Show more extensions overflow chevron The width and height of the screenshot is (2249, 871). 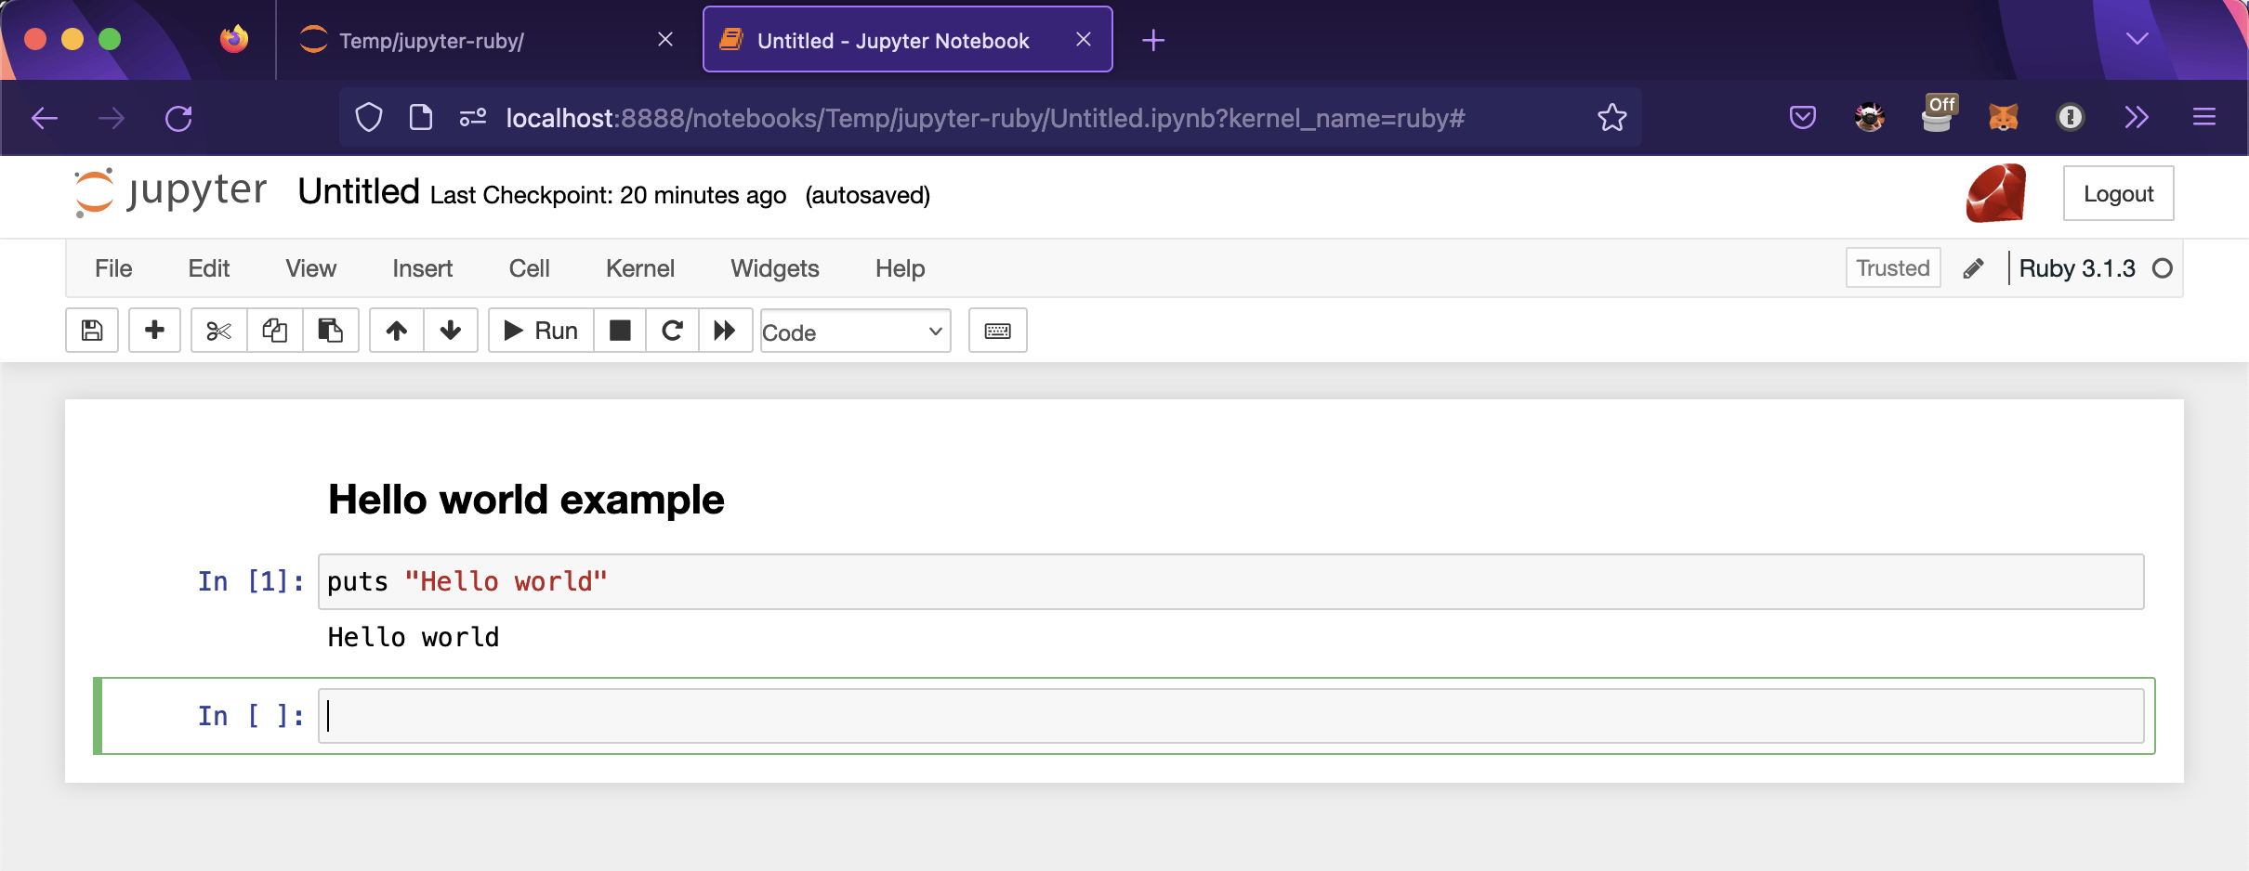click(2137, 117)
